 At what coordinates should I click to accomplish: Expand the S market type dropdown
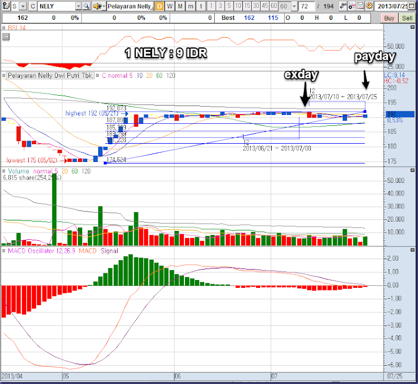[23, 6]
